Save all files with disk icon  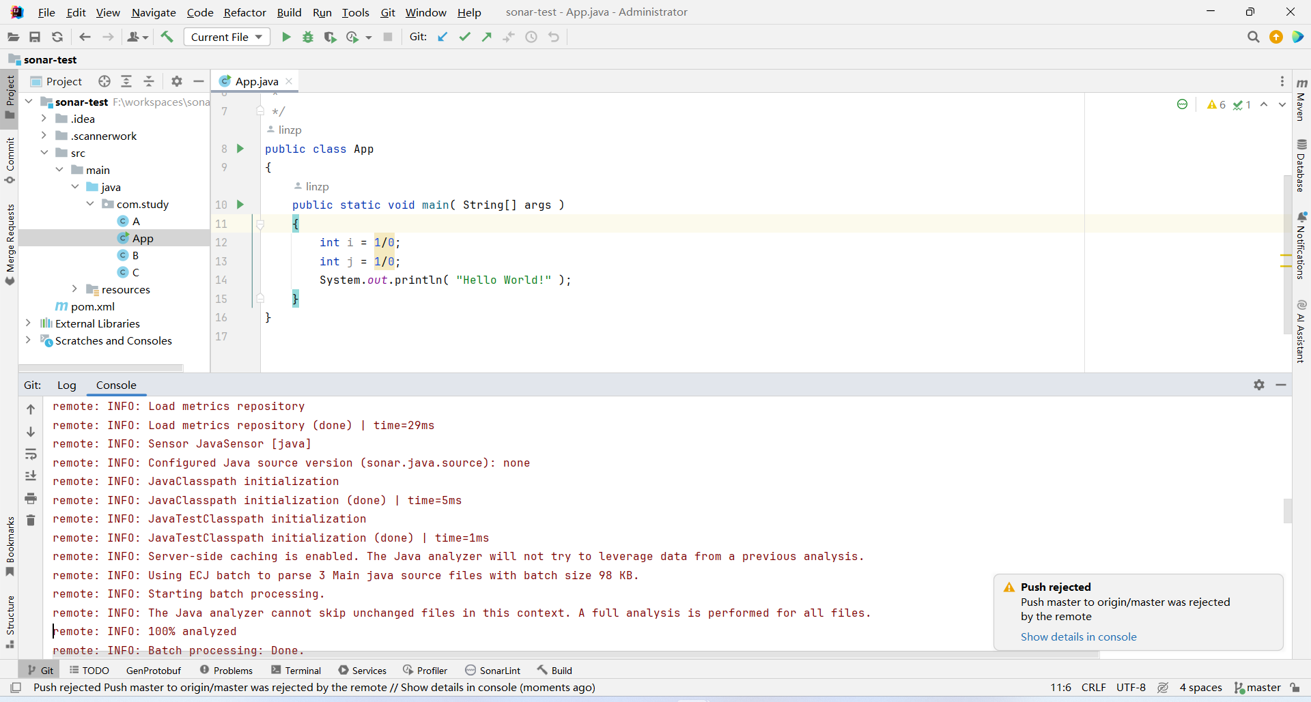35,37
